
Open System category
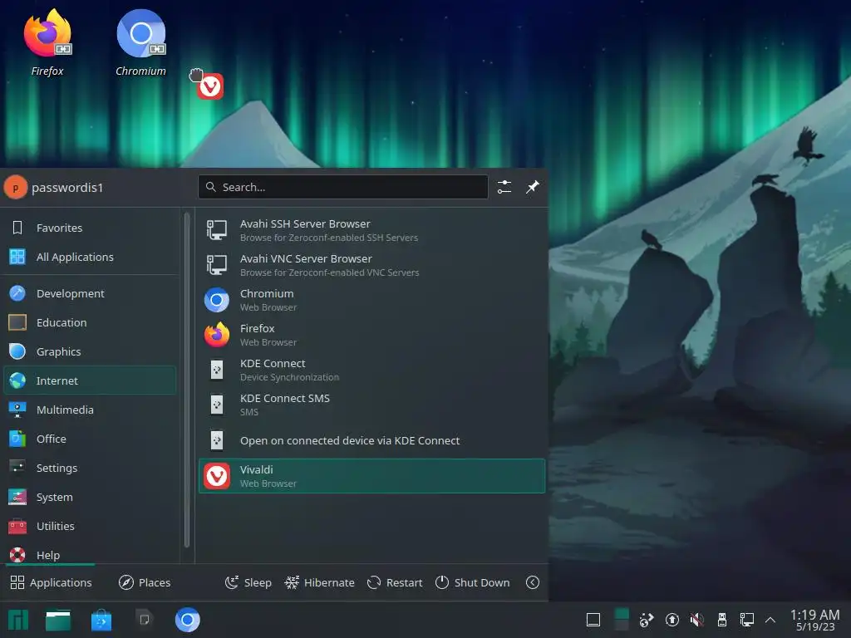click(90, 498)
